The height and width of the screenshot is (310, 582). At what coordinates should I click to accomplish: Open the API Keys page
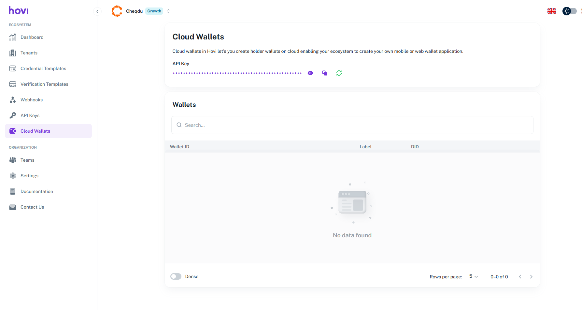tap(30, 115)
